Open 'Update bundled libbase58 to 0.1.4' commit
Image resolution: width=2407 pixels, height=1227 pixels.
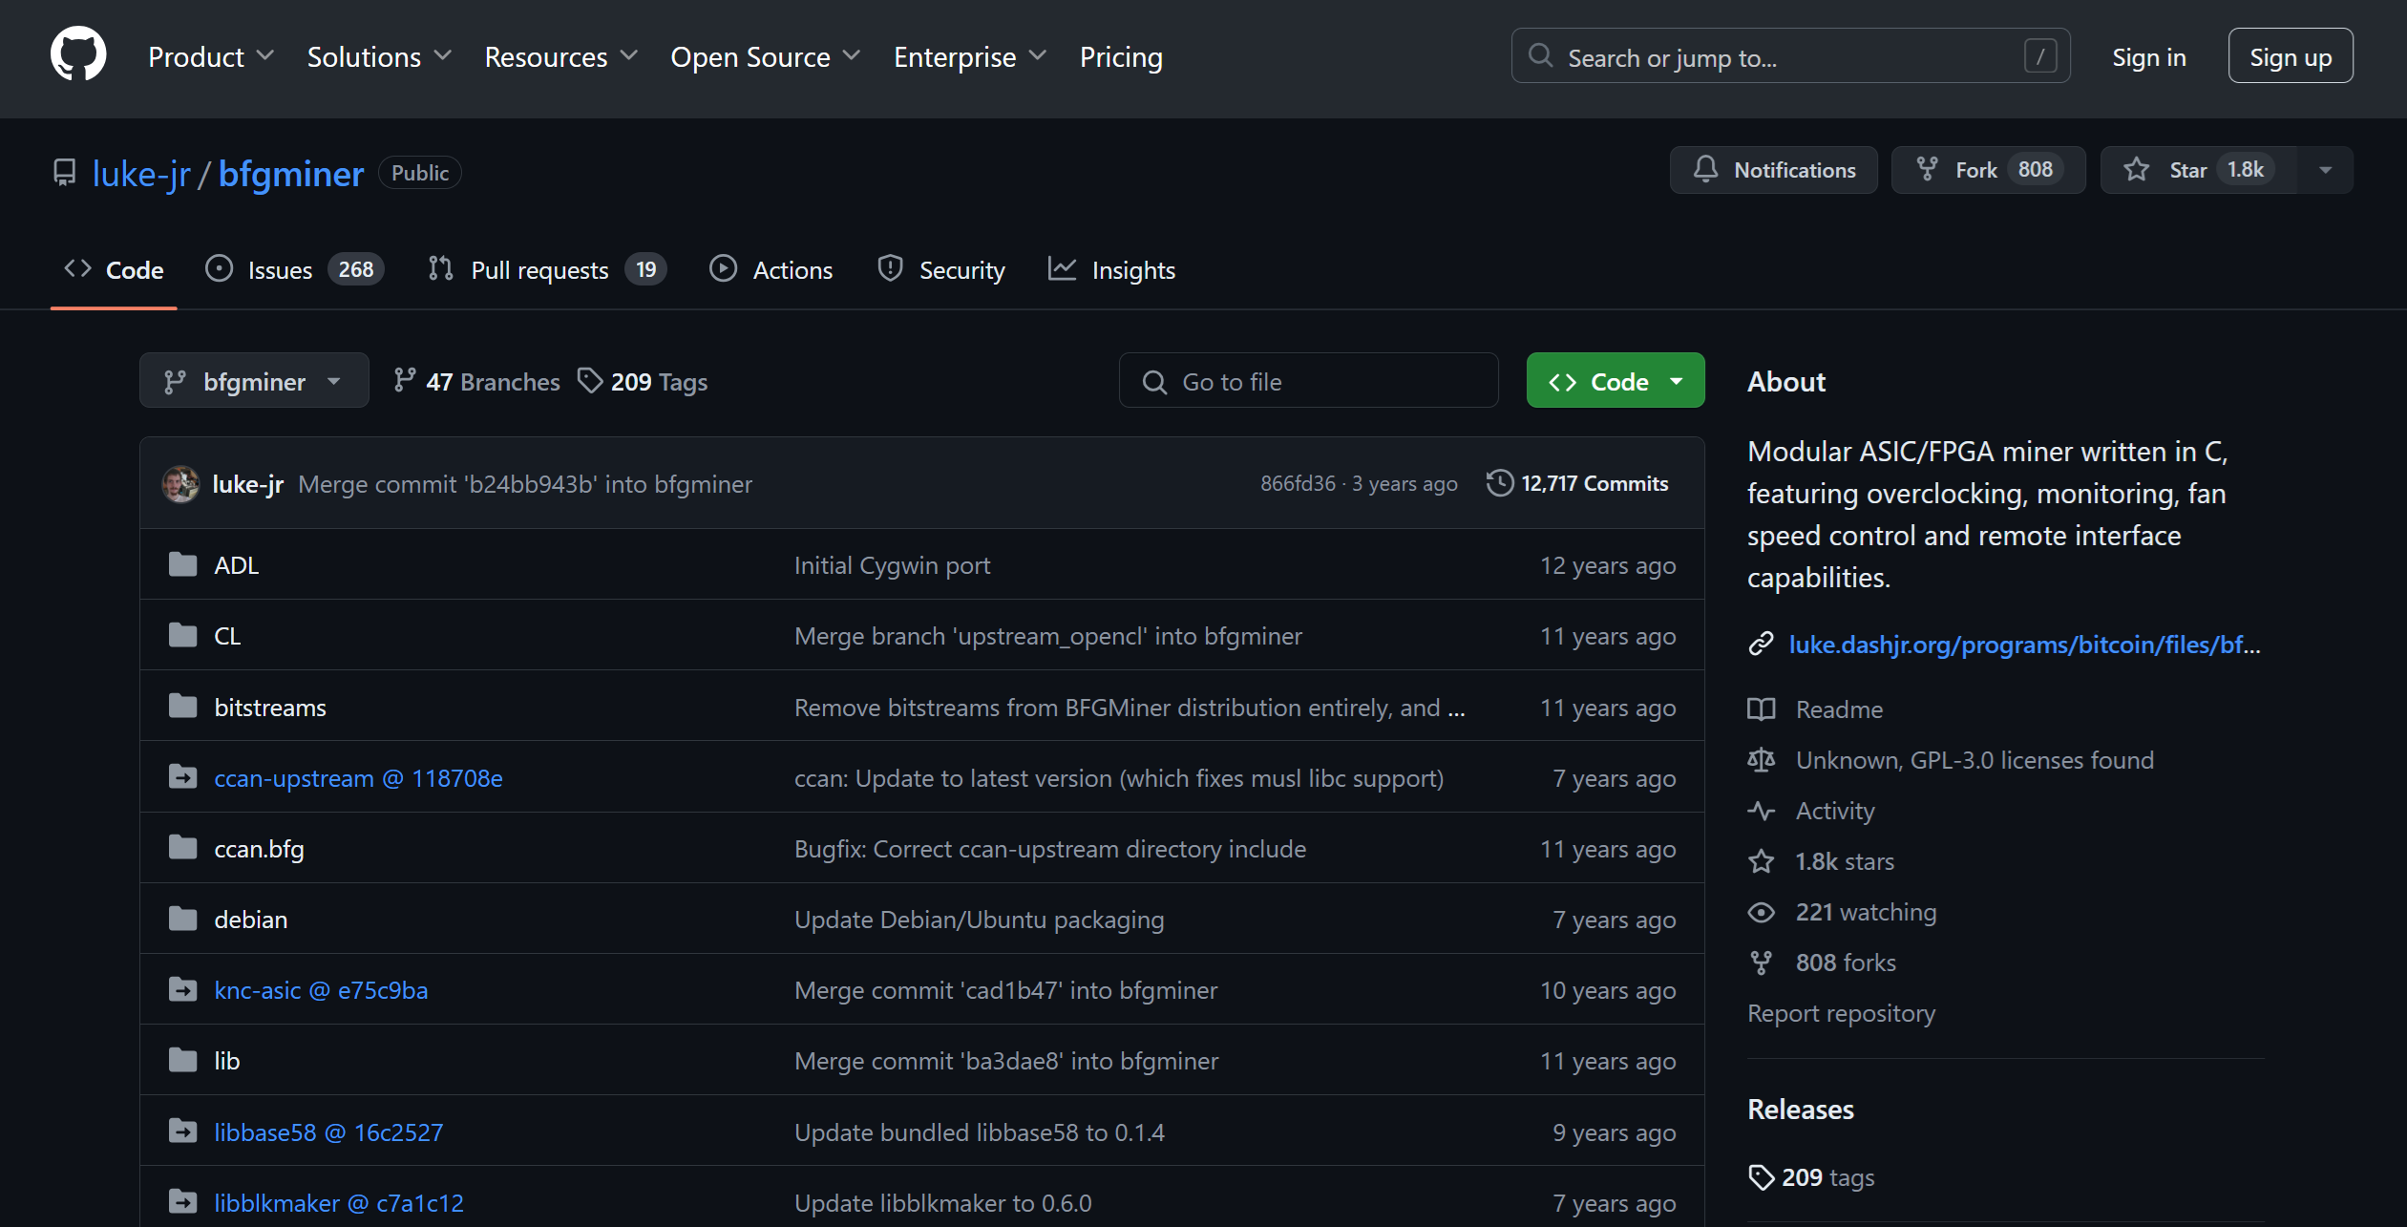(979, 1132)
